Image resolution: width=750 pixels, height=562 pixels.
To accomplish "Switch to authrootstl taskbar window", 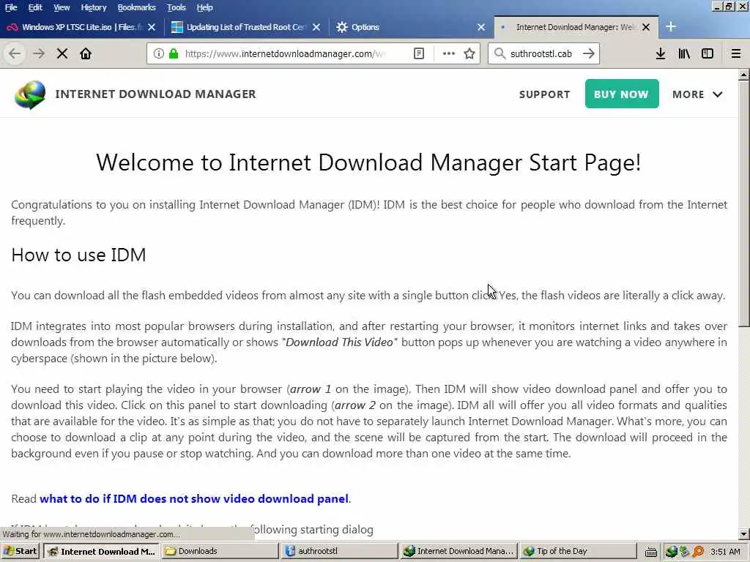I will [x=338, y=552].
